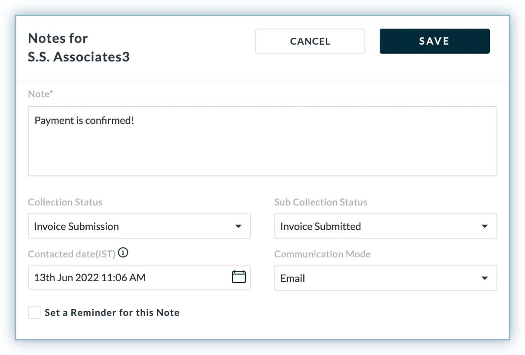Click inside the Note text area
The height and width of the screenshot is (355, 525).
coord(262,150)
